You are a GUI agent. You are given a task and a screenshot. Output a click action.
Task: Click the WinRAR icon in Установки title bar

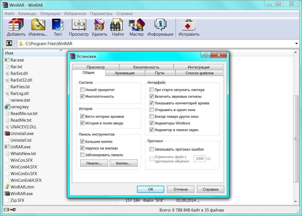[x=73, y=56]
